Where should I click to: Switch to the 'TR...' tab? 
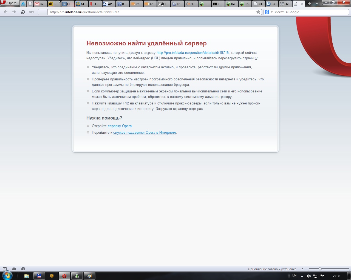pyautogui.click(x=95, y=4)
